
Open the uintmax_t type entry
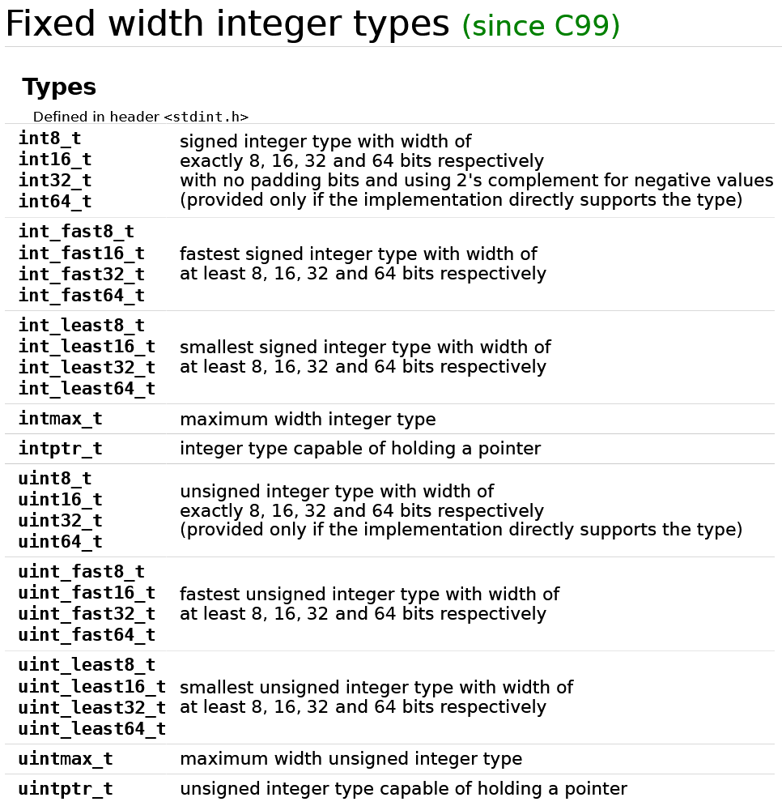pyautogui.click(x=66, y=759)
